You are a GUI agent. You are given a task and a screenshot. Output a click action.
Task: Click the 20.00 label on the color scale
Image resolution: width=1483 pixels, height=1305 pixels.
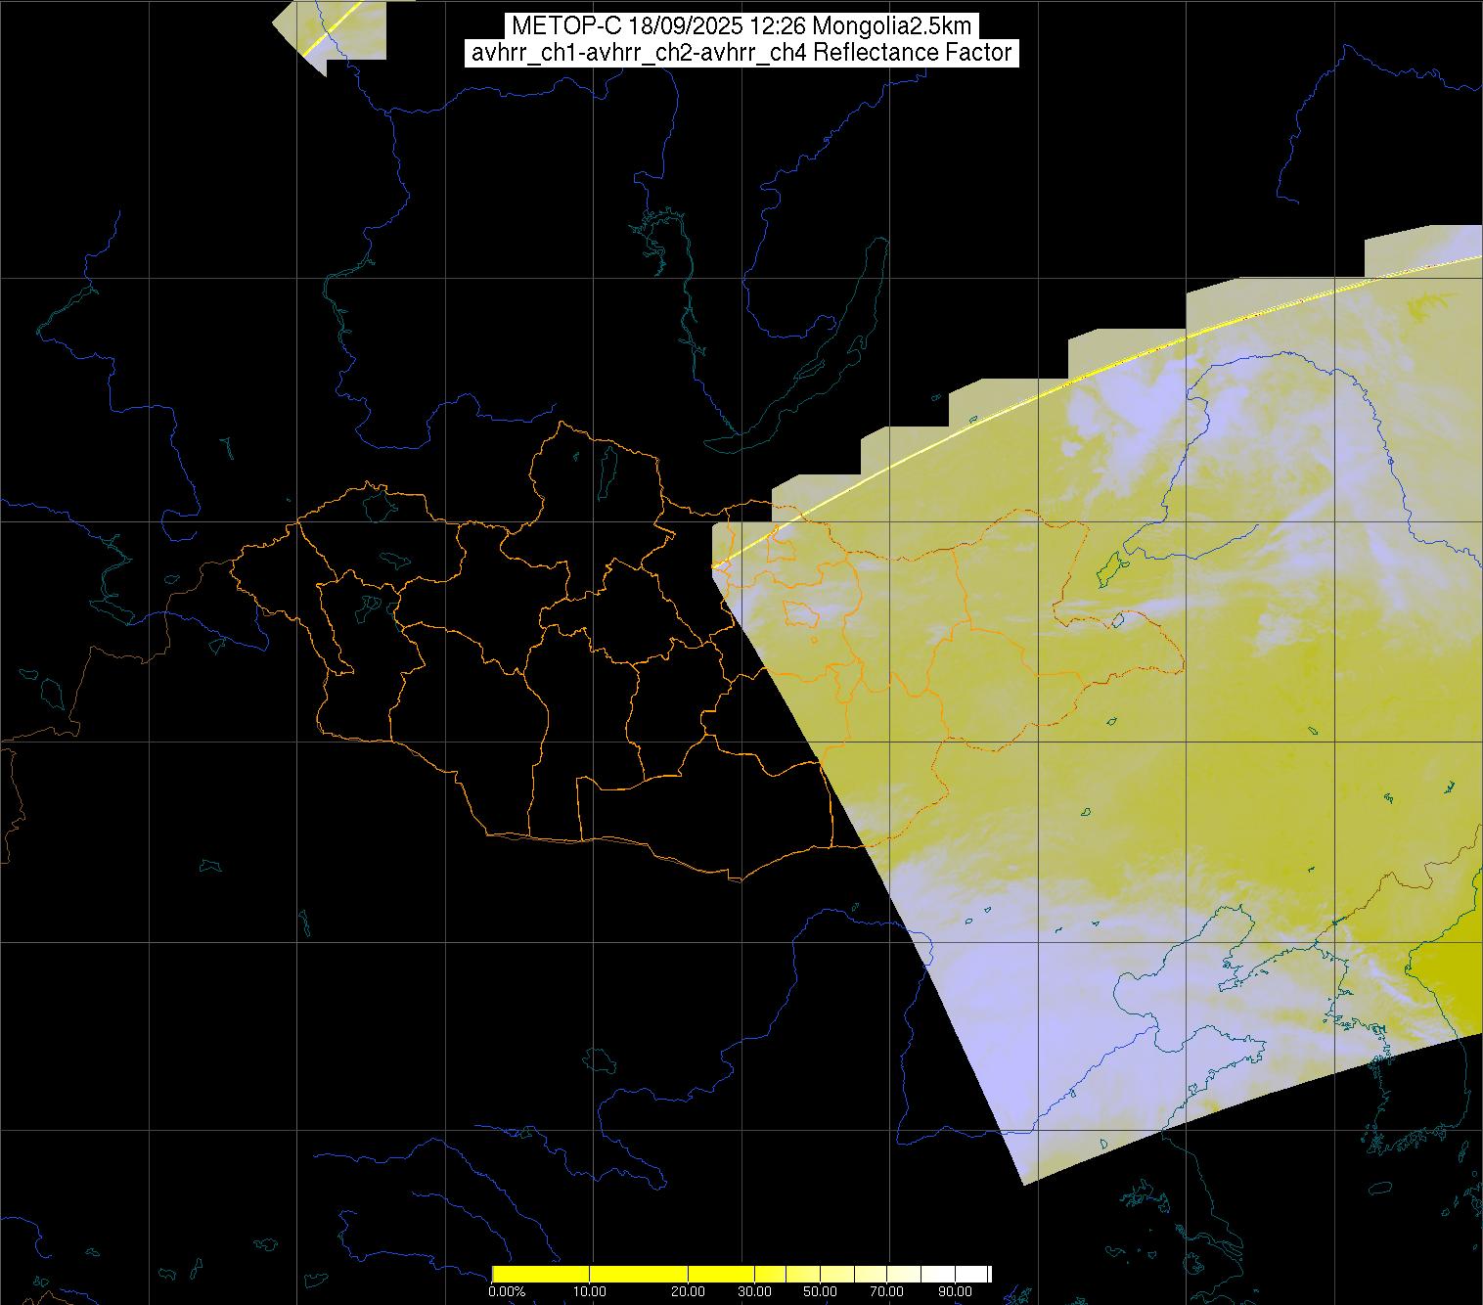(688, 1291)
